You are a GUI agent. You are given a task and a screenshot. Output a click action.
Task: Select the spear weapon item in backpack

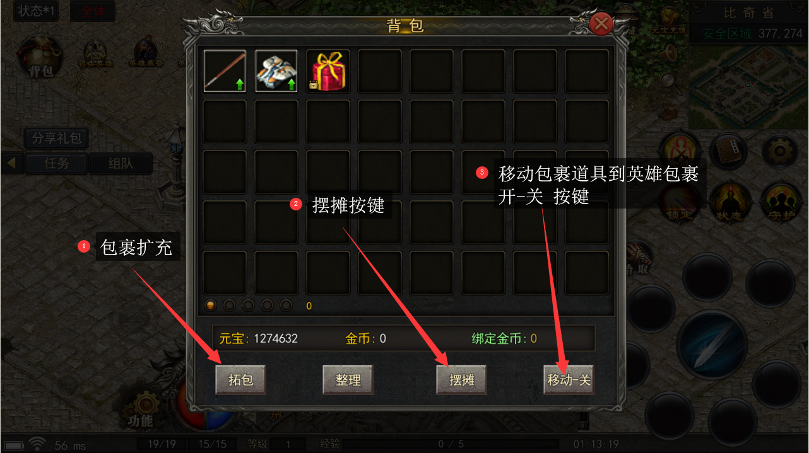click(x=225, y=71)
